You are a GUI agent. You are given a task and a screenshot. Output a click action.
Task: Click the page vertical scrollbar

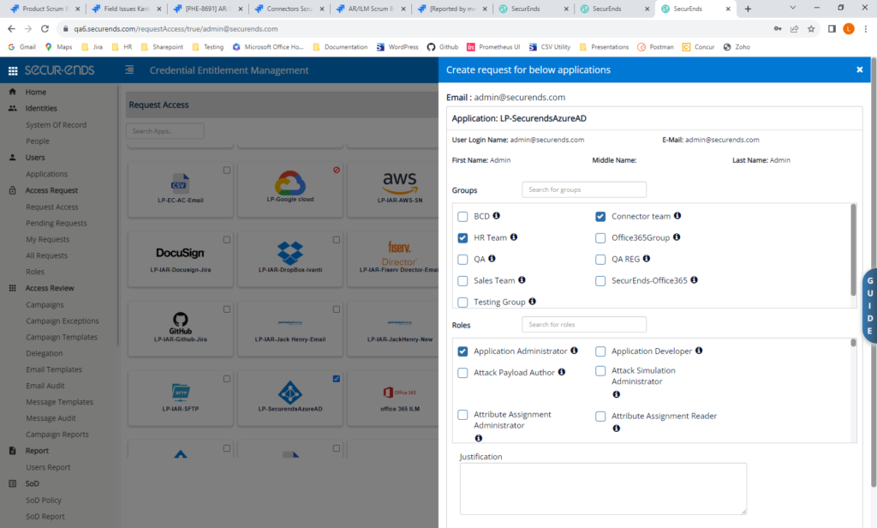point(874,272)
